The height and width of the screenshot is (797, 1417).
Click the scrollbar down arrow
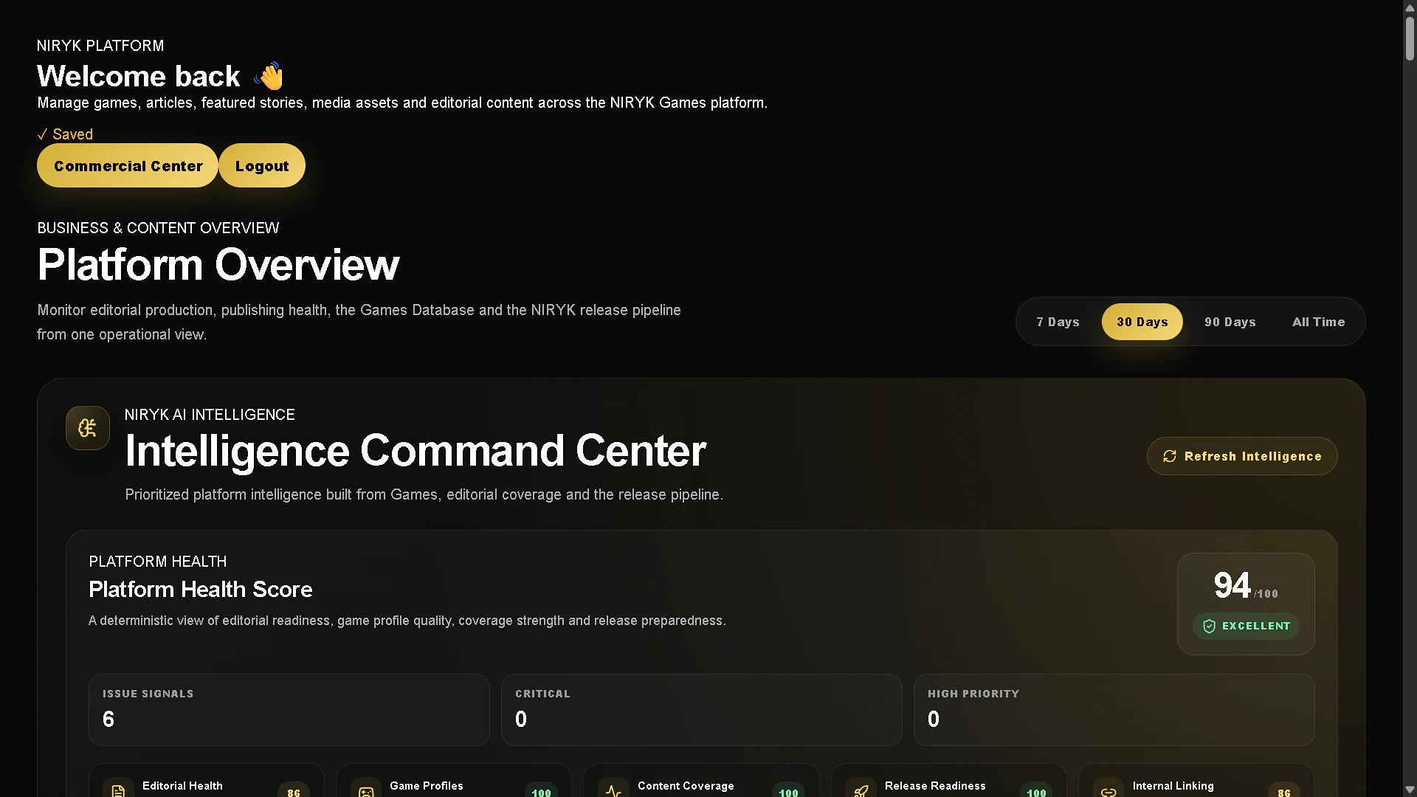tap(1410, 790)
